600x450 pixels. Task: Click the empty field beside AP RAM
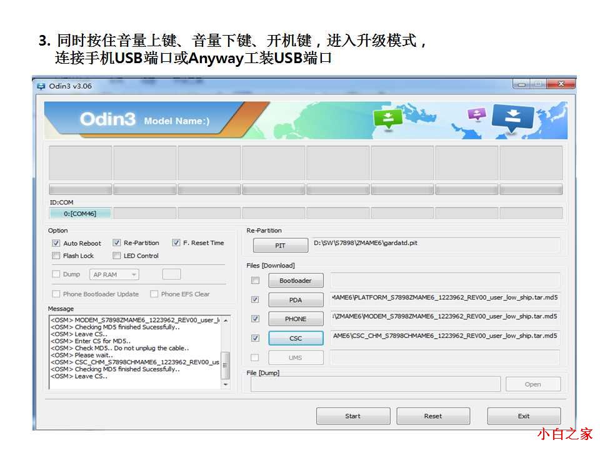coord(171,274)
